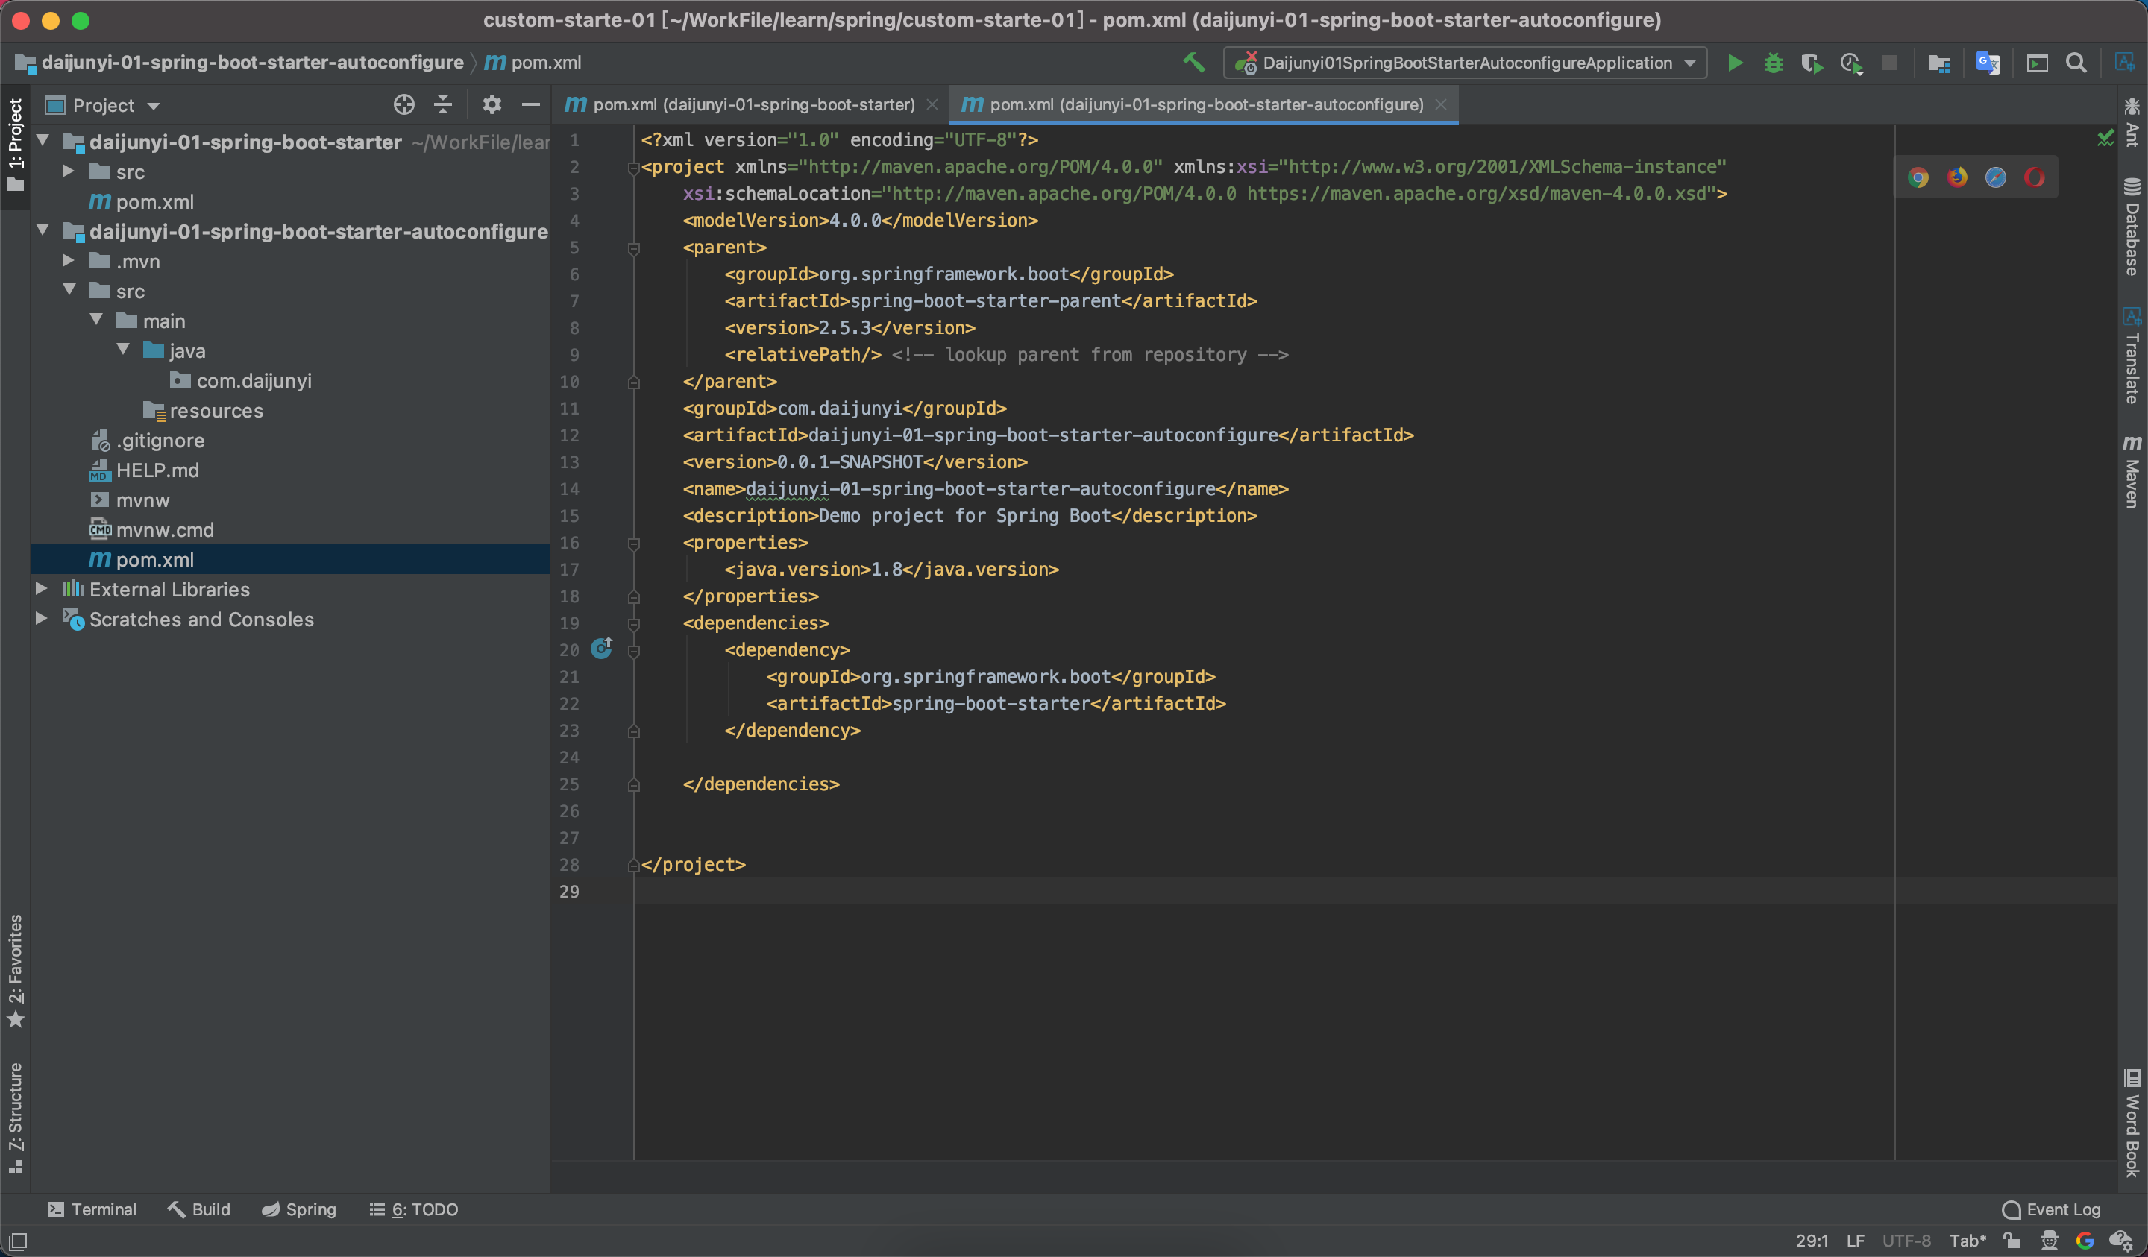Click the breadcrumb daijunyi-01-spring-boot-starter-autoconfigure

pyautogui.click(x=241, y=62)
